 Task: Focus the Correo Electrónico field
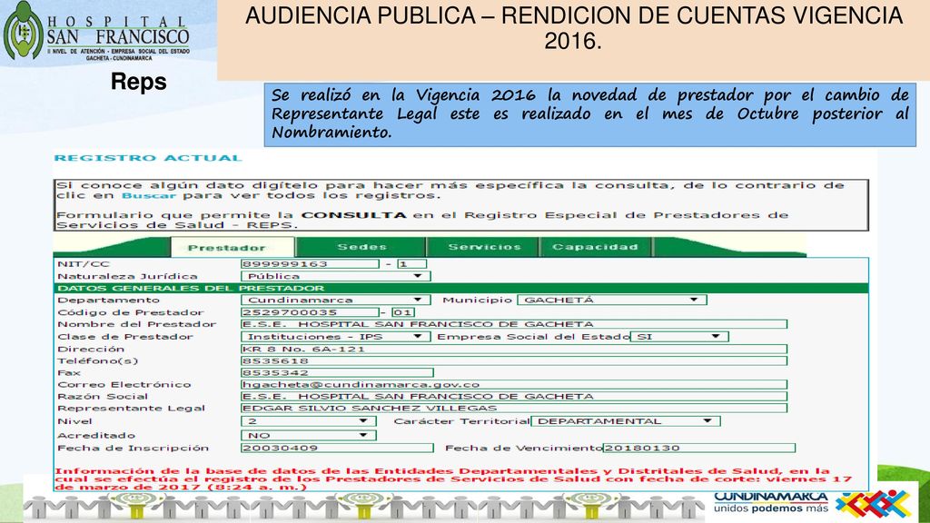coord(514,385)
